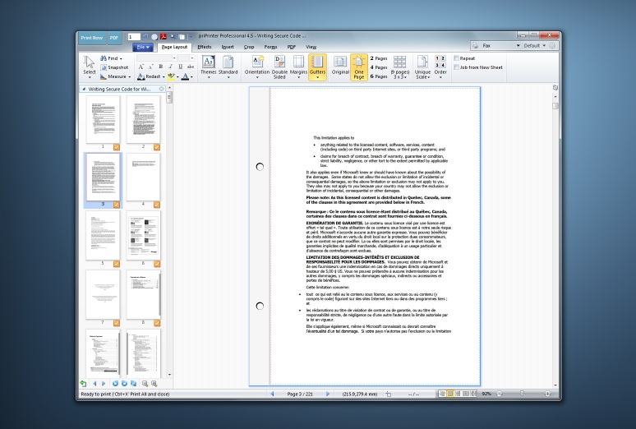Uncheck page 8 thumbnail checkbox
This screenshot has height=429, width=636.
click(x=157, y=323)
